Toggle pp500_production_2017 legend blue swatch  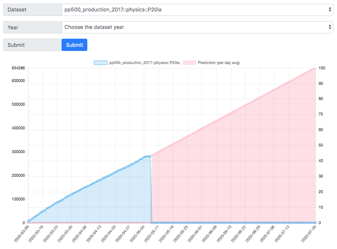coord(101,63)
